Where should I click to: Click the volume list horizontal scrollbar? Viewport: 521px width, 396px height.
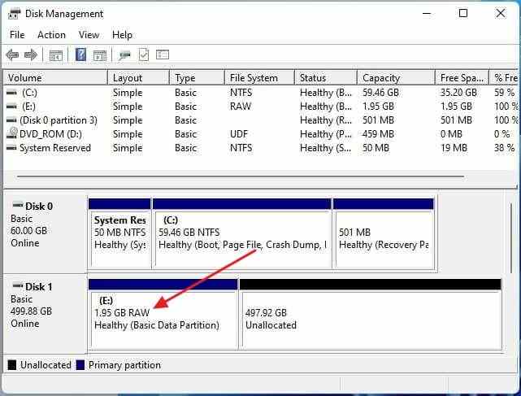click(x=241, y=176)
